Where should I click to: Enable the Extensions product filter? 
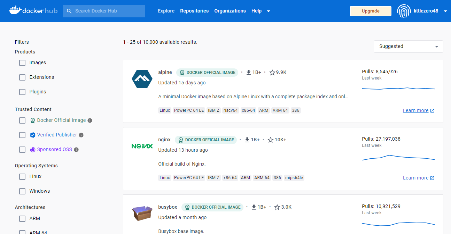click(22, 77)
